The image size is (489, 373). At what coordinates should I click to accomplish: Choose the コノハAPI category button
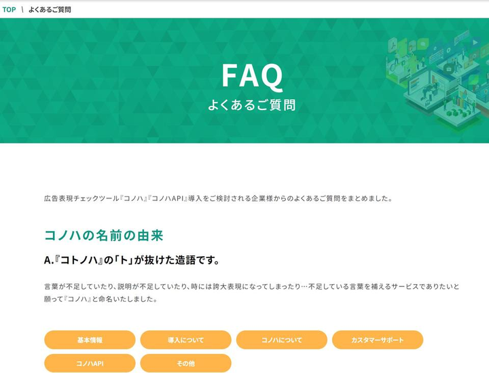point(90,363)
